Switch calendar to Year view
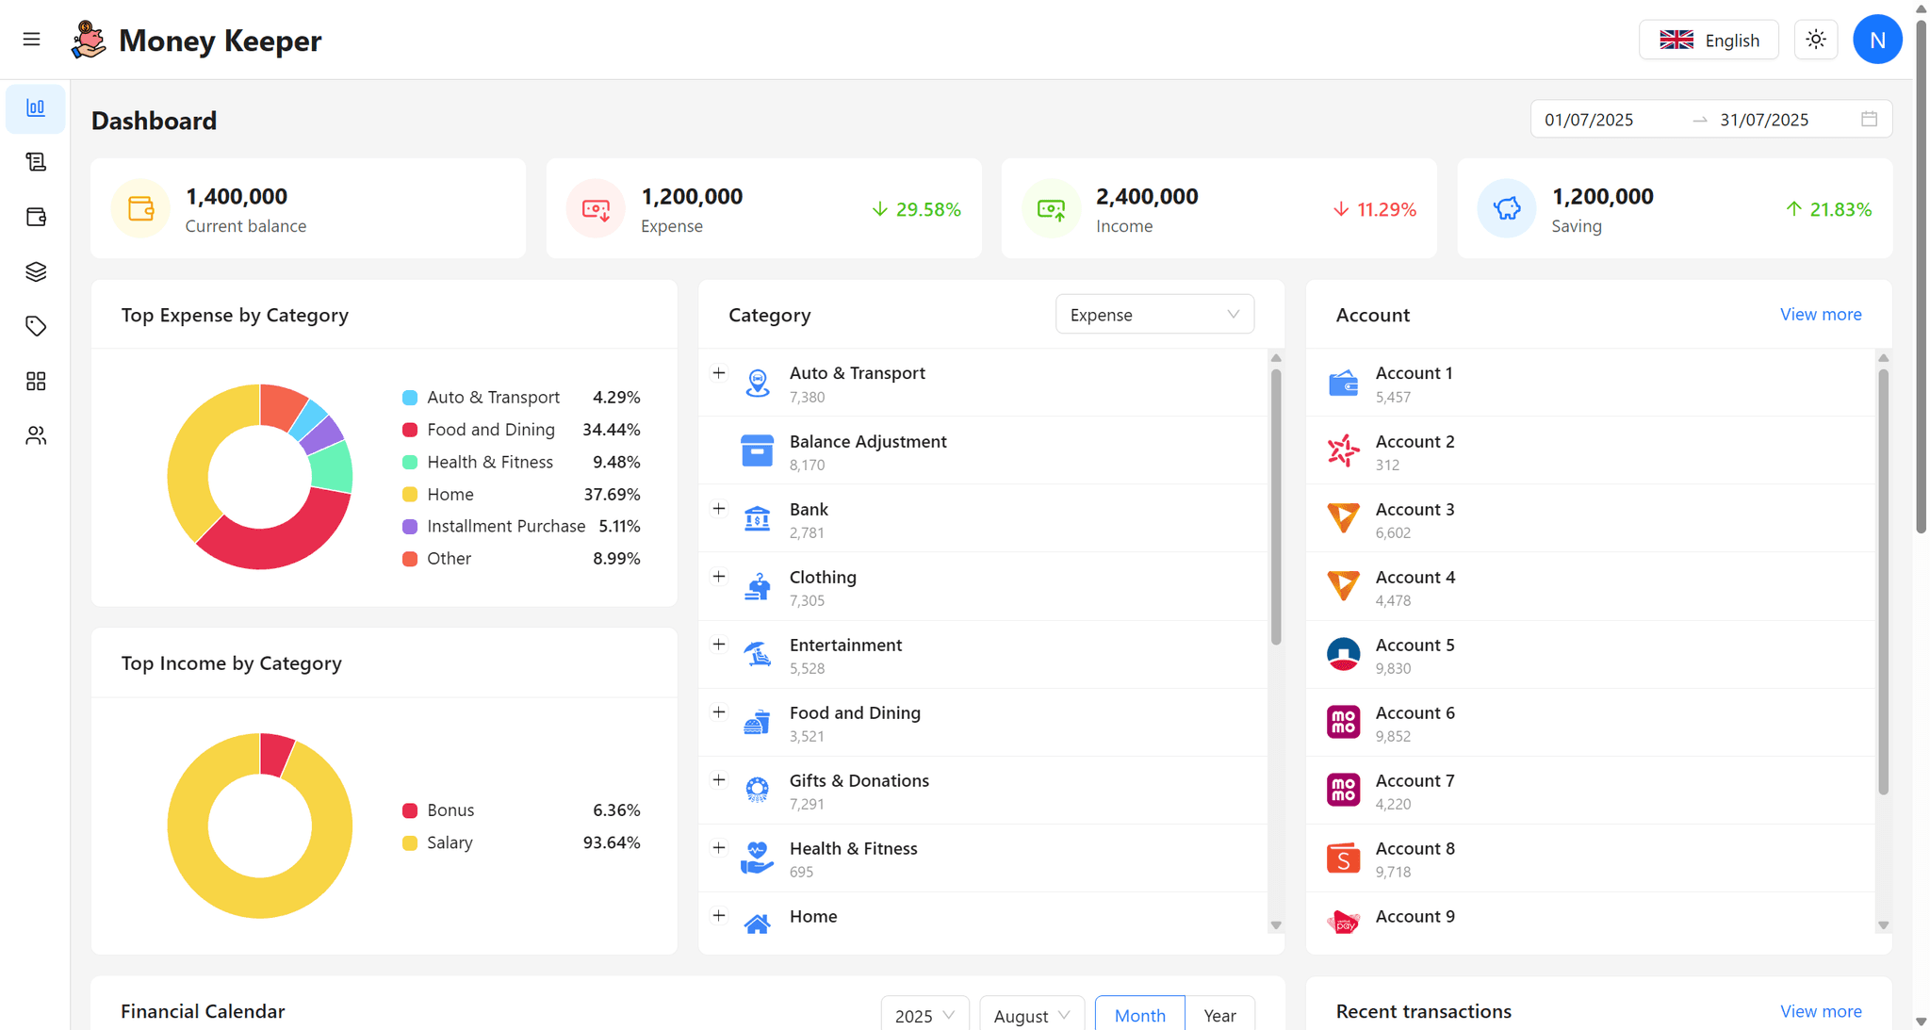 coord(1219,1015)
